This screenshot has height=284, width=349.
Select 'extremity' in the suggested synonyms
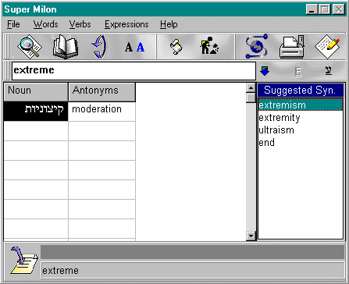280,118
